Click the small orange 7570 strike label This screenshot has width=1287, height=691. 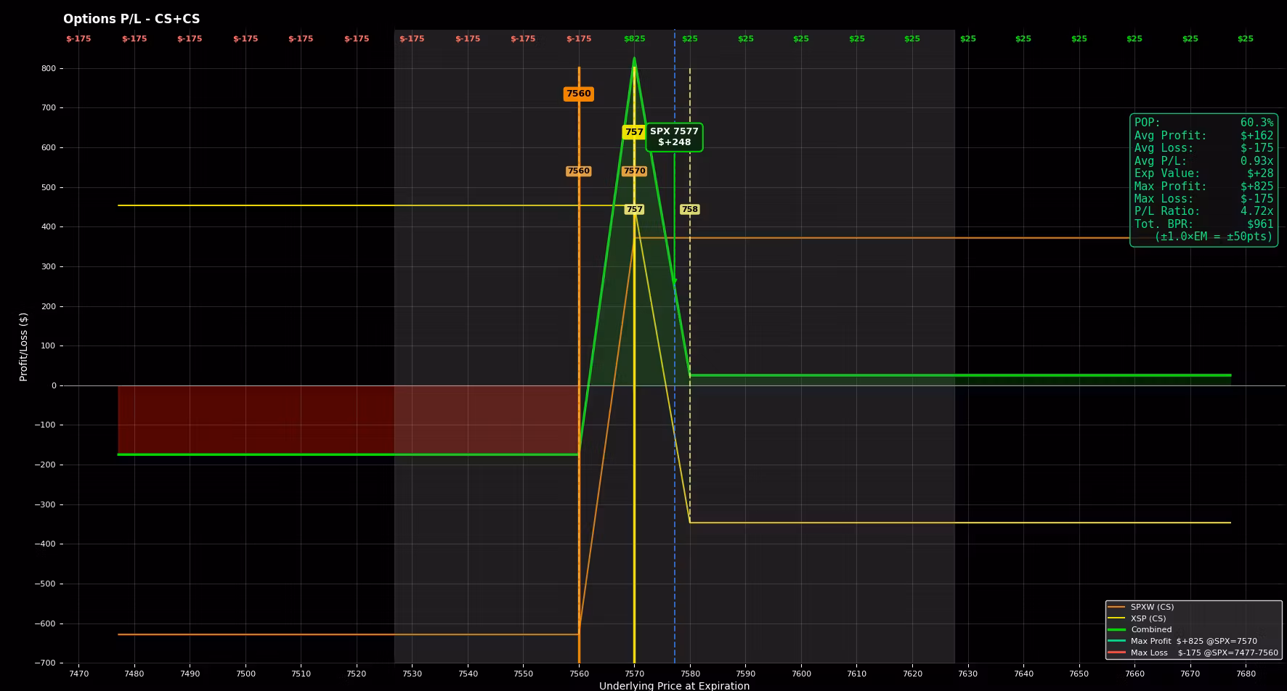[634, 171]
